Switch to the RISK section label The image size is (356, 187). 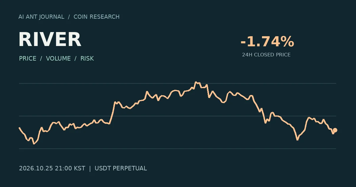click(87, 58)
